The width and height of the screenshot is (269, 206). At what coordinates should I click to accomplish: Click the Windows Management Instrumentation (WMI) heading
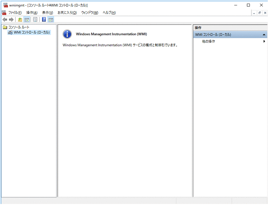[x=112, y=34]
